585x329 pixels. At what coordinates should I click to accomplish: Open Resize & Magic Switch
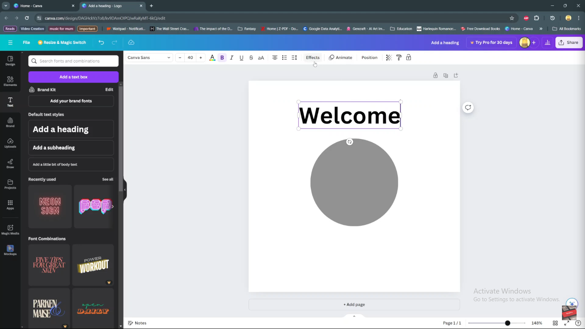point(62,42)
